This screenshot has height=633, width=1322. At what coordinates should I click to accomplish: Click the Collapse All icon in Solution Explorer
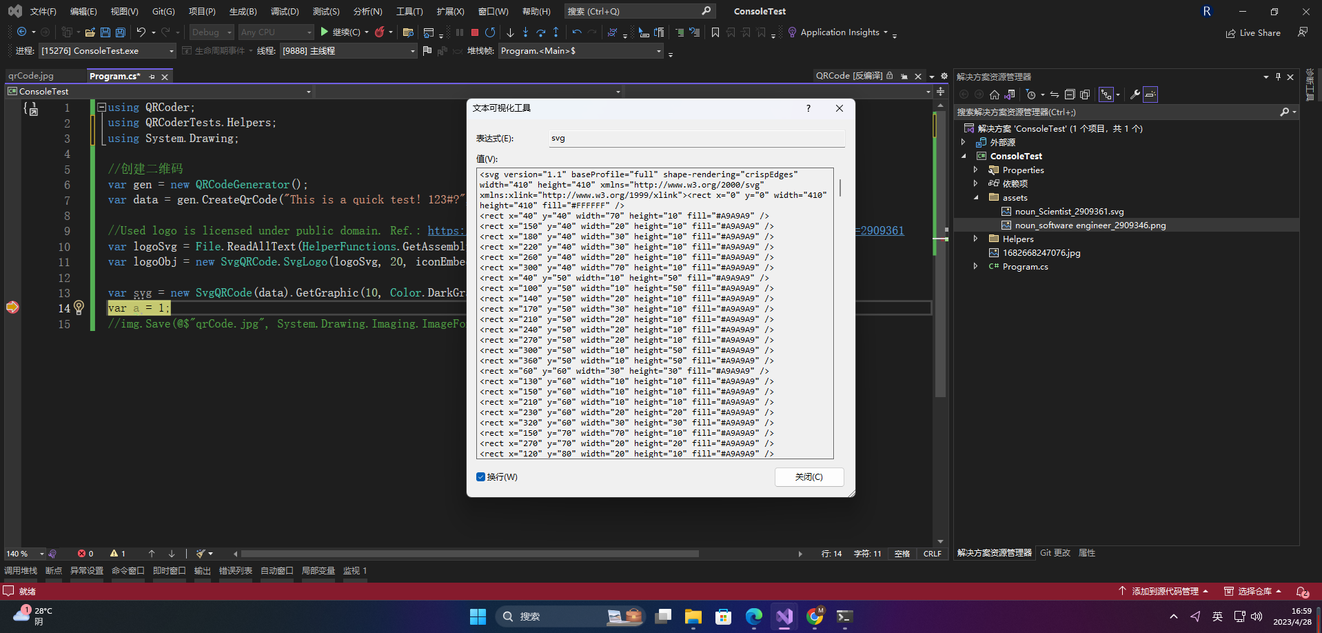pyautogui.click(x=1070, y=94)
